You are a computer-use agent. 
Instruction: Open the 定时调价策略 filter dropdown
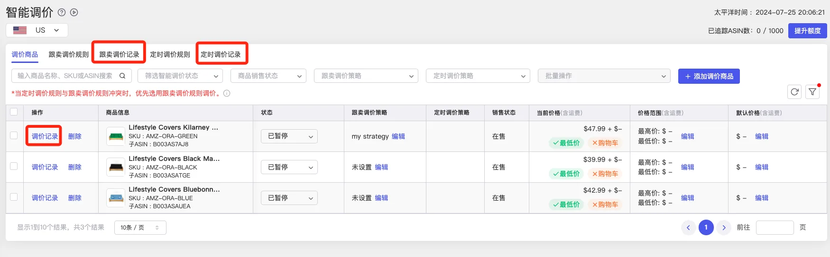click(478, 76)
